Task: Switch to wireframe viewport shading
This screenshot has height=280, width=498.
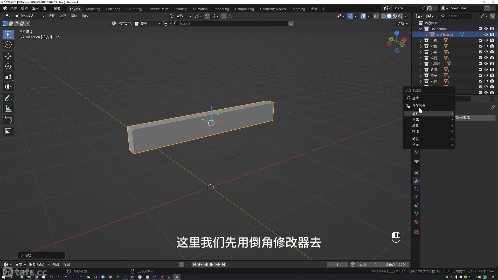Action: point(383,16)
